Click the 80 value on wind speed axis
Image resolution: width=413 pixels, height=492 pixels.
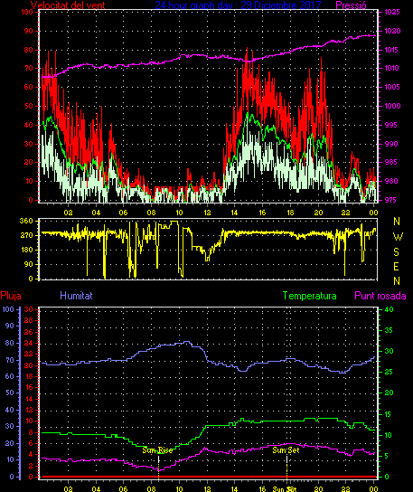(29, 50)
